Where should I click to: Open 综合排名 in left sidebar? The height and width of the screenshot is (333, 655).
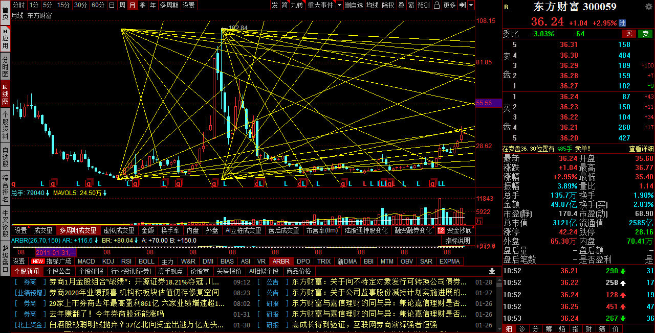coord(5,188)
